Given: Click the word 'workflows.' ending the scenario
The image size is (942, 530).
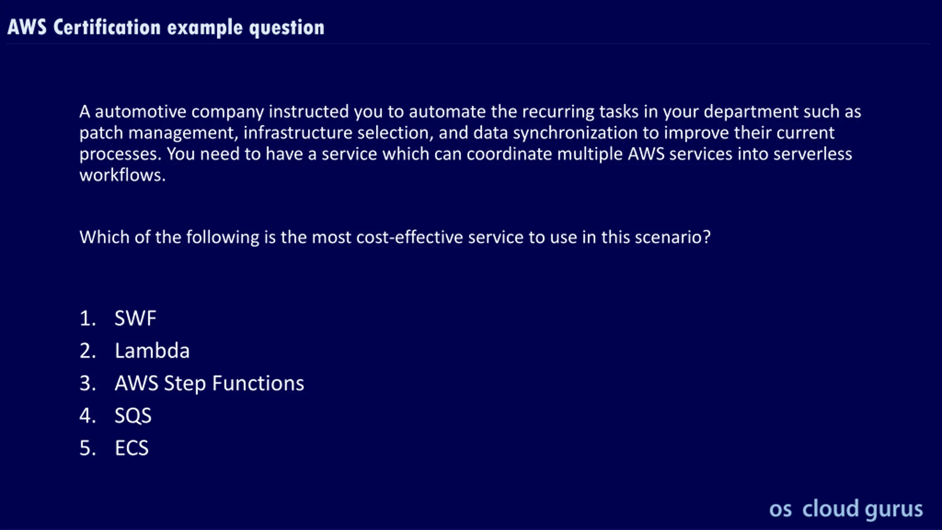Looking at the screenshot, I should (123, 175).
